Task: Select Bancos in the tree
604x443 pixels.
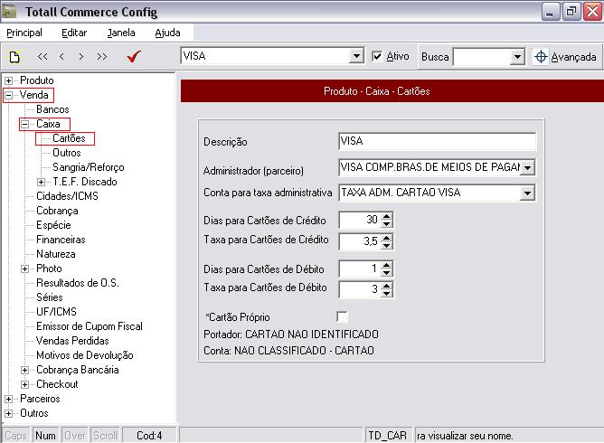Action: click(x=52, y=109)
